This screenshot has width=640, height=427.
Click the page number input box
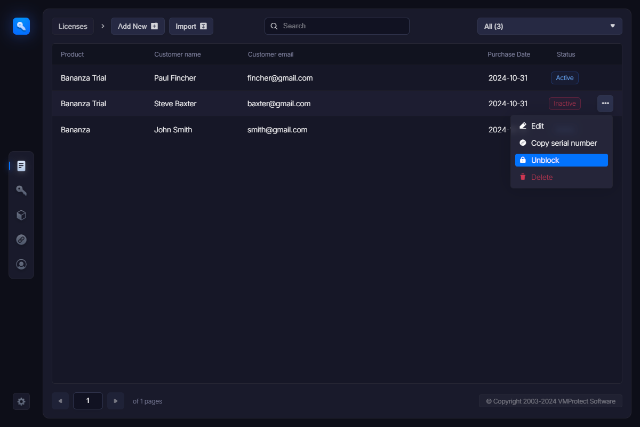(x=88, y=401)
